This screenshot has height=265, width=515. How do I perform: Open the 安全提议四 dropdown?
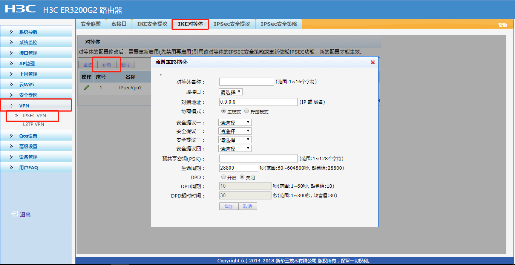(x=235, y=149)
